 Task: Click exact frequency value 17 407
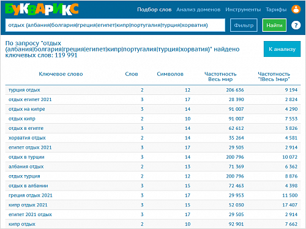(290, 205)
